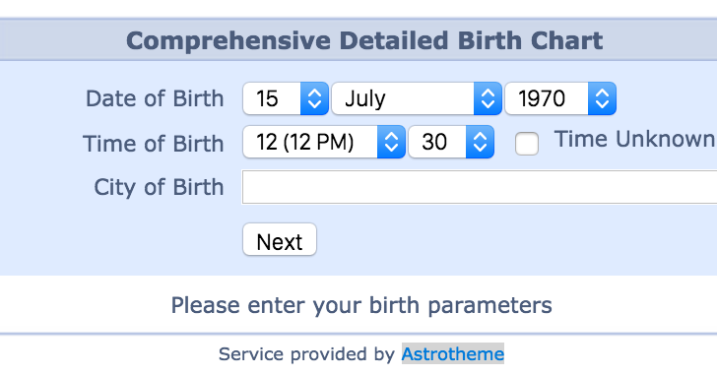Open the birth day dropdown showing 15
This screenshot has height=376, width=717.
pos(286,98)
